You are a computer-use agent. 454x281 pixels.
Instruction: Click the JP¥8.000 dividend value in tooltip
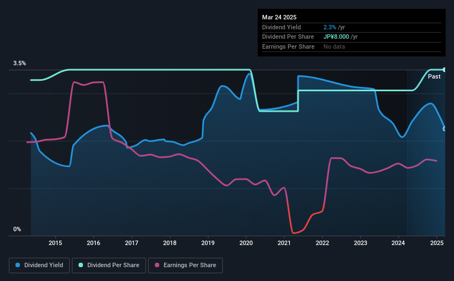pos(336,37)
